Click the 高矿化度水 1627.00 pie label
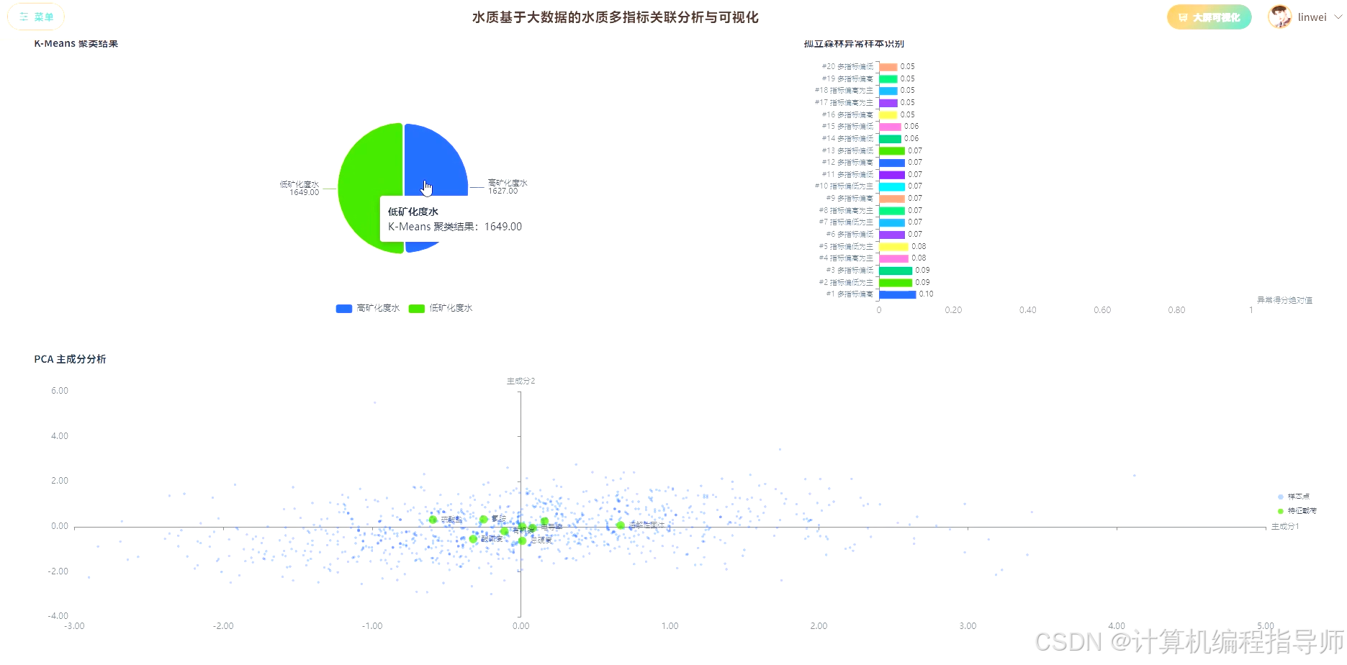1347x665 pixels. point(508,187)
